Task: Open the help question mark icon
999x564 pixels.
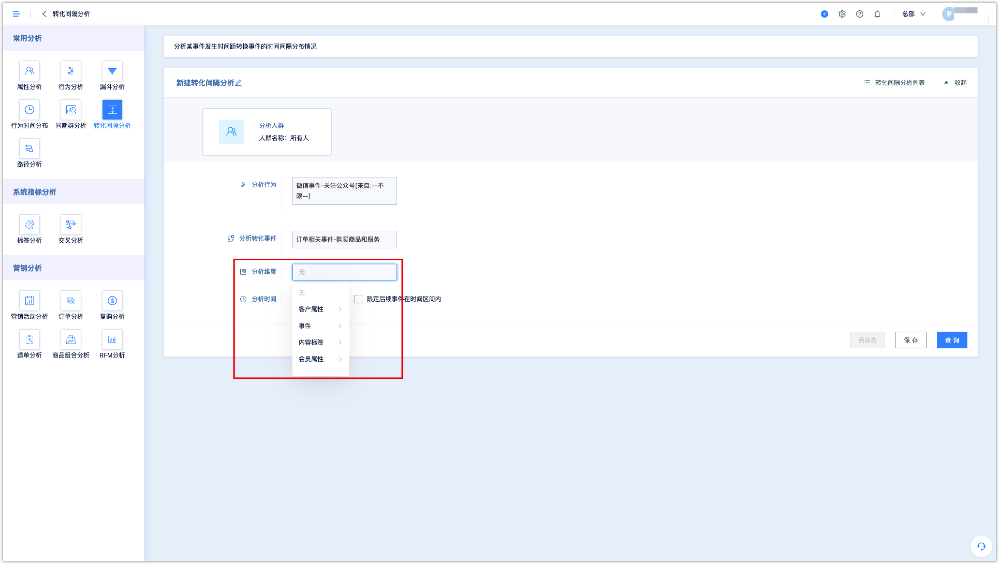Action: [x=860, y=14]
